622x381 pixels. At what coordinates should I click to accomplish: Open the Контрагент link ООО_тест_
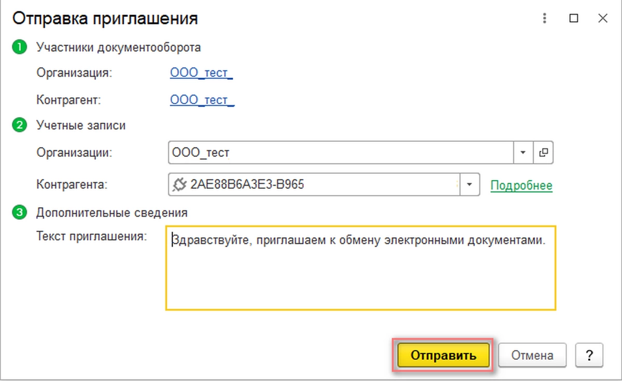(202, 99)
